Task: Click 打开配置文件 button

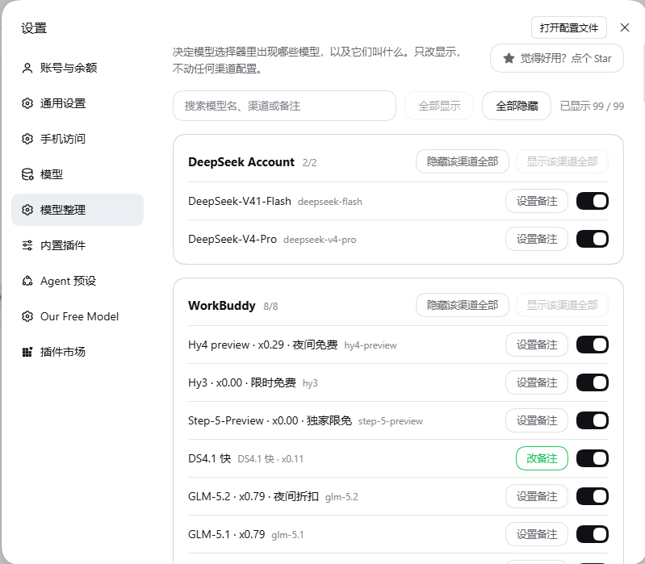Action: (x=569, y=27)
